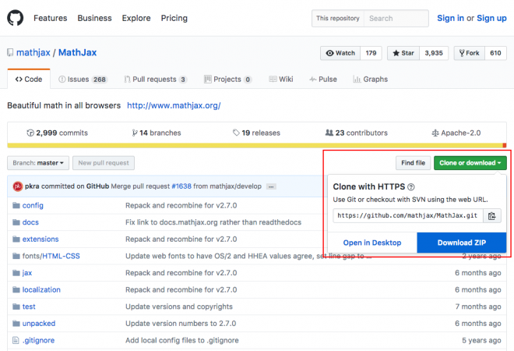Open the .gitignore file
This screenshot has height=351, width=514.
[x=38, y=340]
